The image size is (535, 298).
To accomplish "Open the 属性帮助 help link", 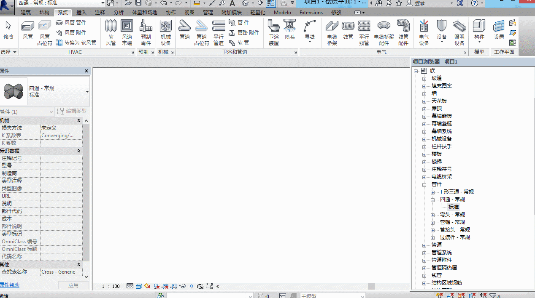I will tap(10, 285).
